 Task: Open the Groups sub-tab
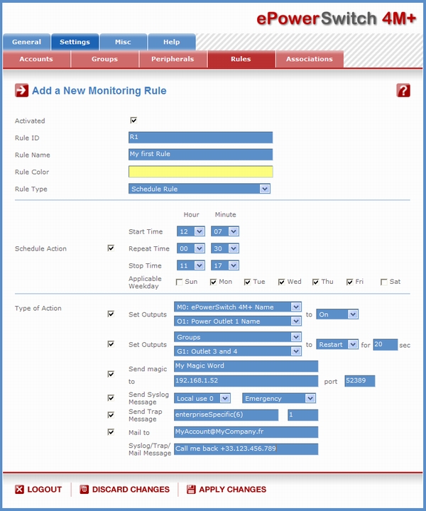coord(104,59)
